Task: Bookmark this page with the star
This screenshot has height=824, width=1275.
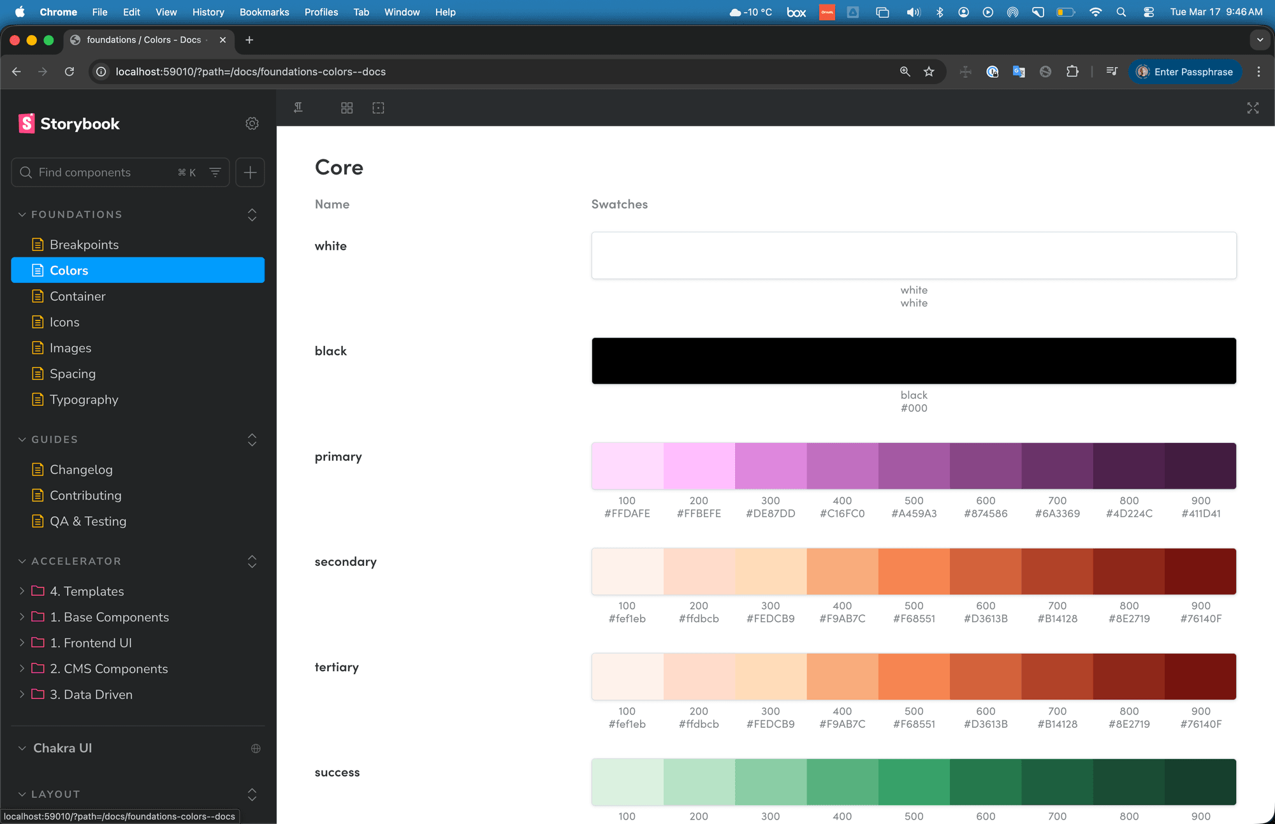Action: click(x=929, y=71)
